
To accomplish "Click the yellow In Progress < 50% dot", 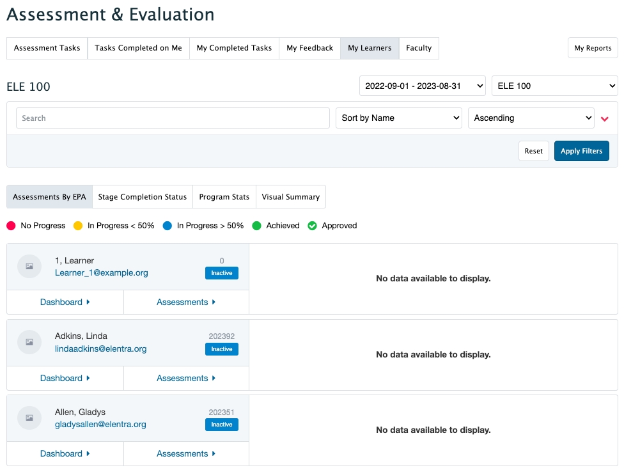I will [78, 226].
